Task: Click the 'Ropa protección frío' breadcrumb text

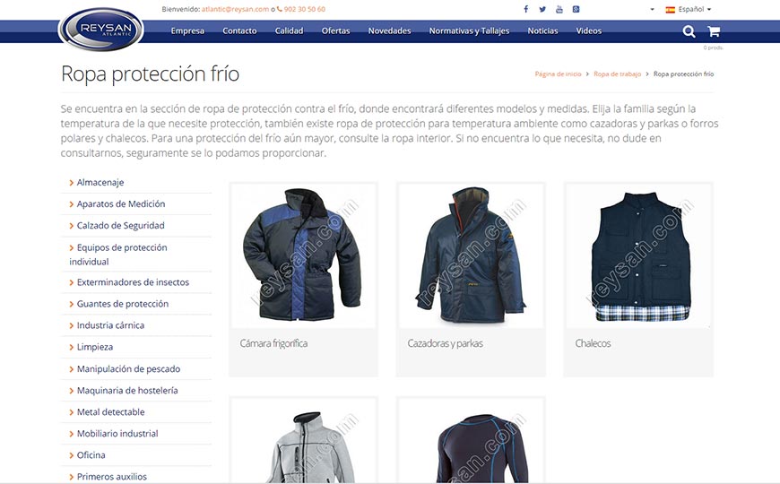Action: [683, 73]
